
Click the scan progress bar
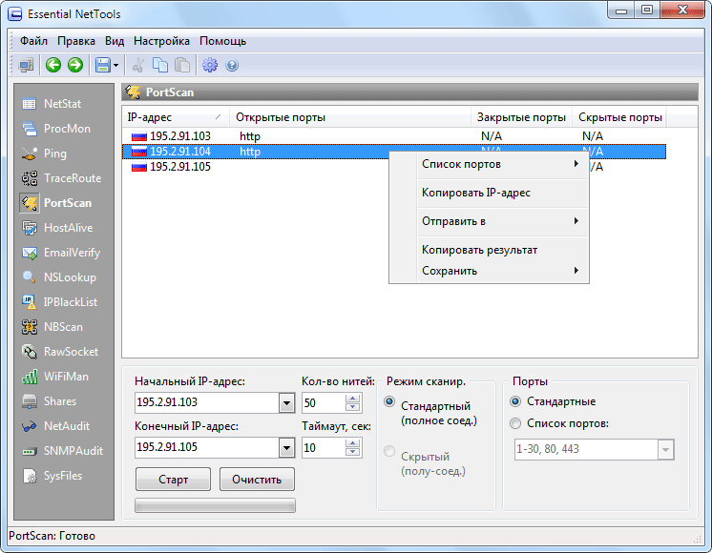click(x=216, y=506)
